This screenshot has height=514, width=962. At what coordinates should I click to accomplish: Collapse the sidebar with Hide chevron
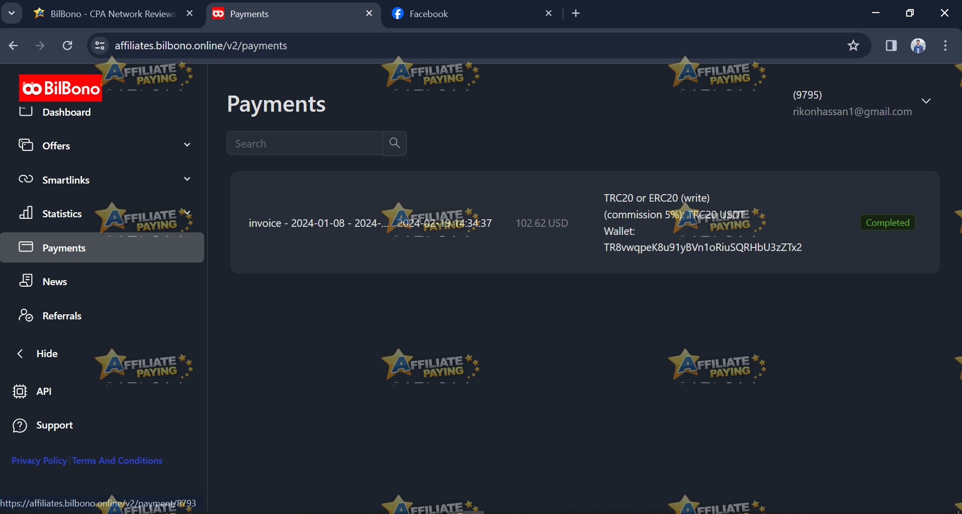point(20,354)
